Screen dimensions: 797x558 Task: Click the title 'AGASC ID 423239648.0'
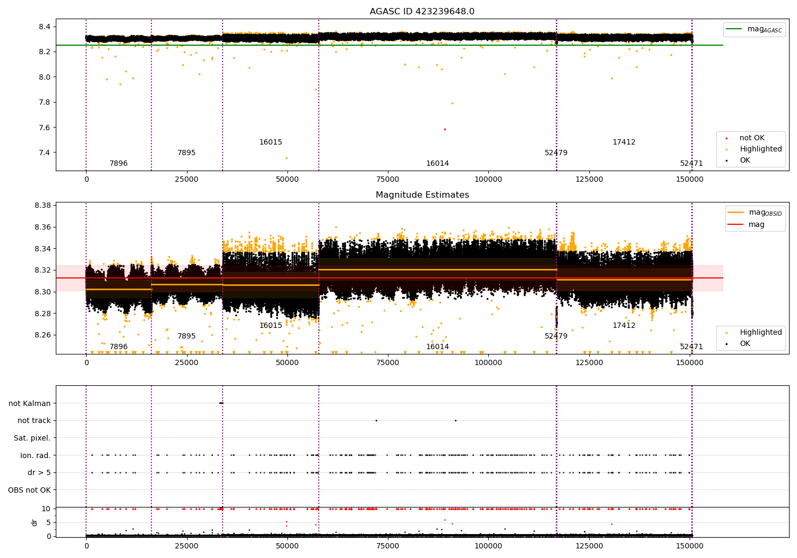[422, 12]
